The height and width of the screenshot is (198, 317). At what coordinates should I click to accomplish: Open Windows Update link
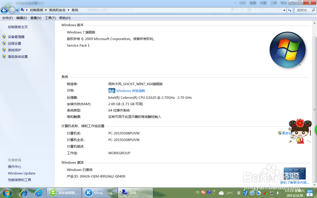(22, 173)
